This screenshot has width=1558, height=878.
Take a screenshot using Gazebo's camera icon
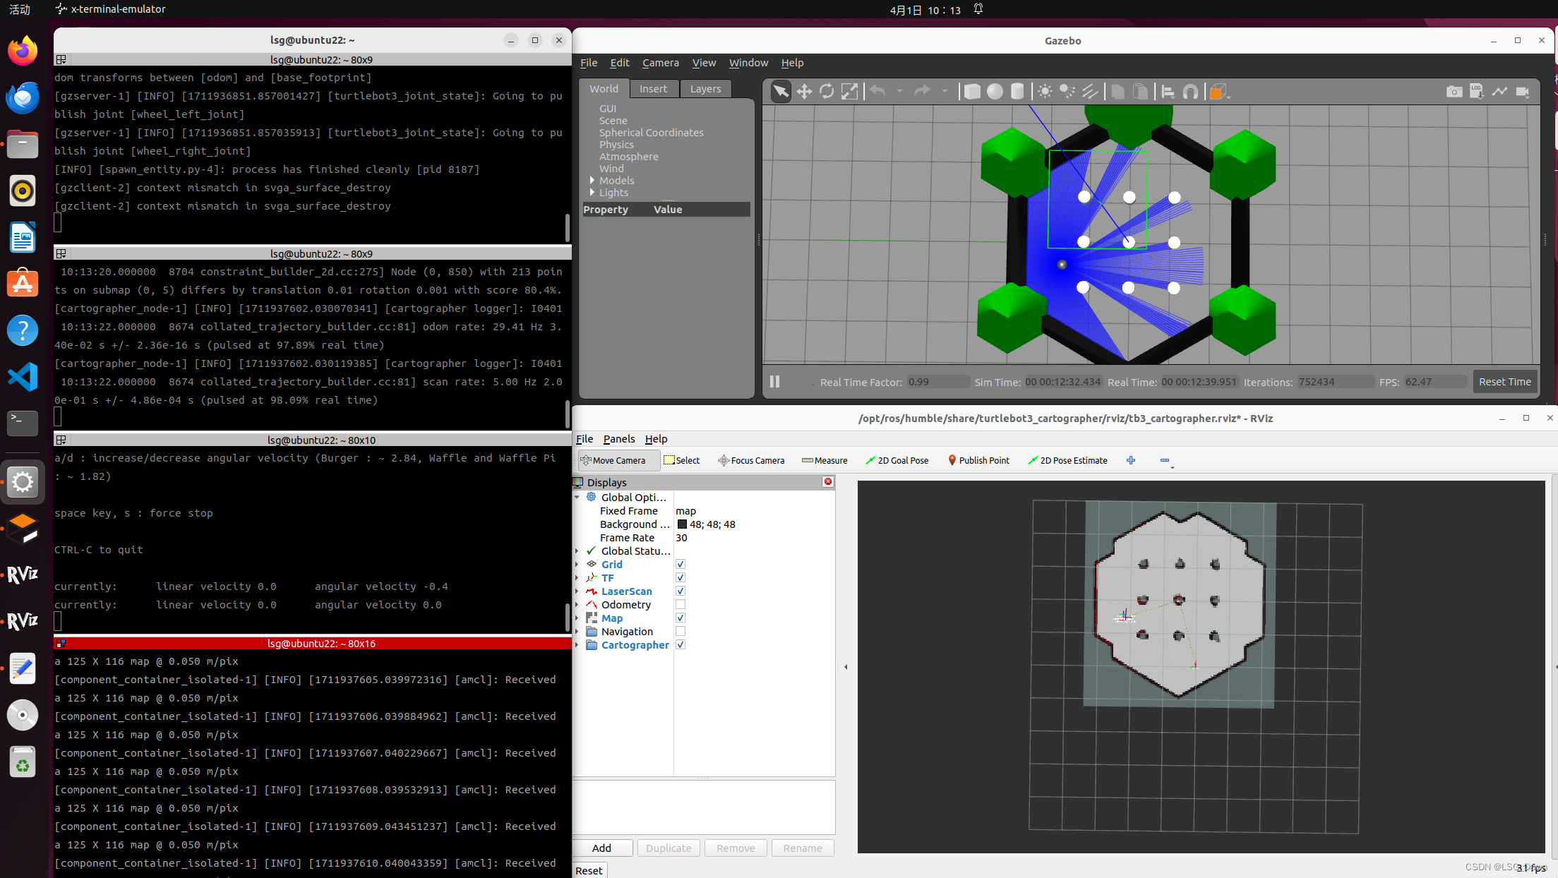click(x=1454, y=91)
